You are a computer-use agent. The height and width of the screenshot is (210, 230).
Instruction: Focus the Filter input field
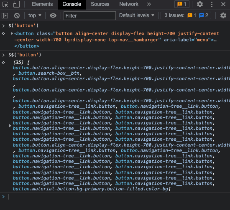tap(89, 16)
